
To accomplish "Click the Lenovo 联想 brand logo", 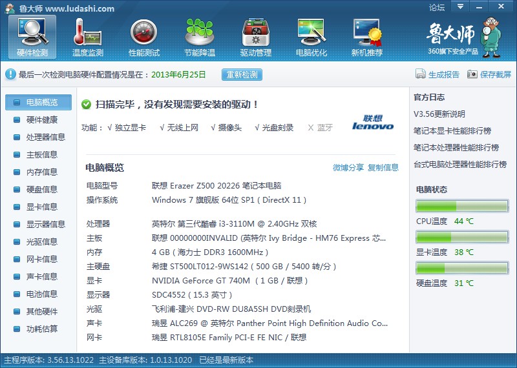I will pos(373,123).
